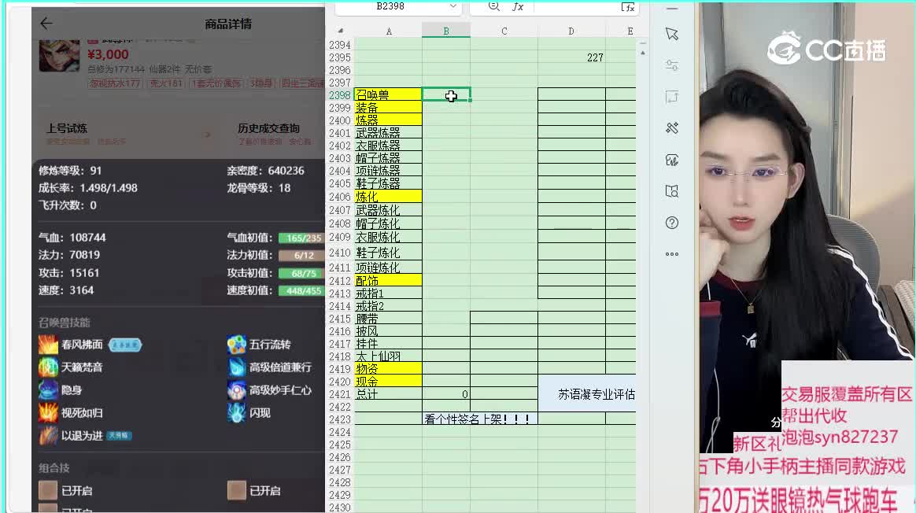Select column A header

(389, 31)
